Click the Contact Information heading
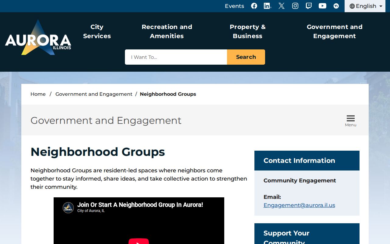 299,160
